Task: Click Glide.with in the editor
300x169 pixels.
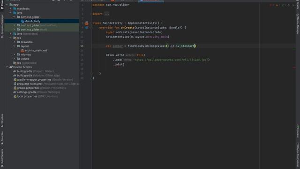Action: coord(114,55)
